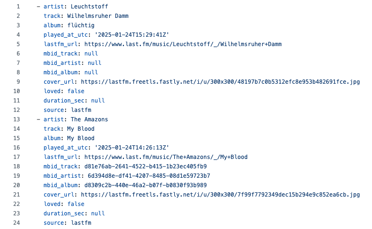
Task: Click line number 9 in the gutter
Action: pyautogui.click(x=18, y=82)
